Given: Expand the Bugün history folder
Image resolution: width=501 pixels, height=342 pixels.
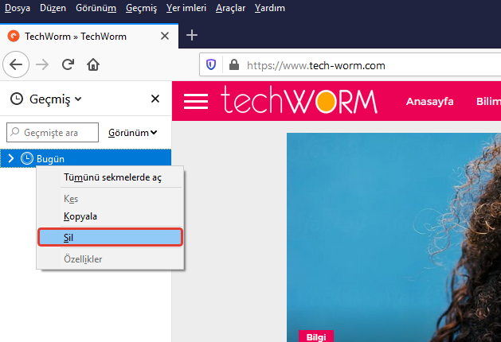Looking at the screenshot, I should pyautogui.click(x=11, y=158).
